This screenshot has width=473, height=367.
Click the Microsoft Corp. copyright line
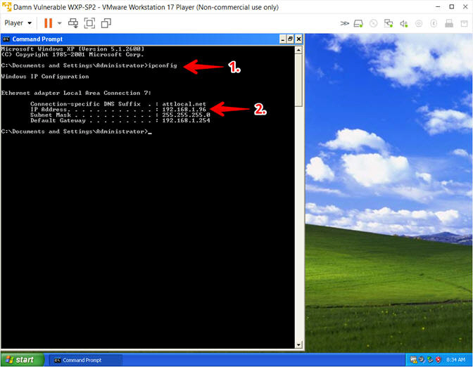[72, 55]
